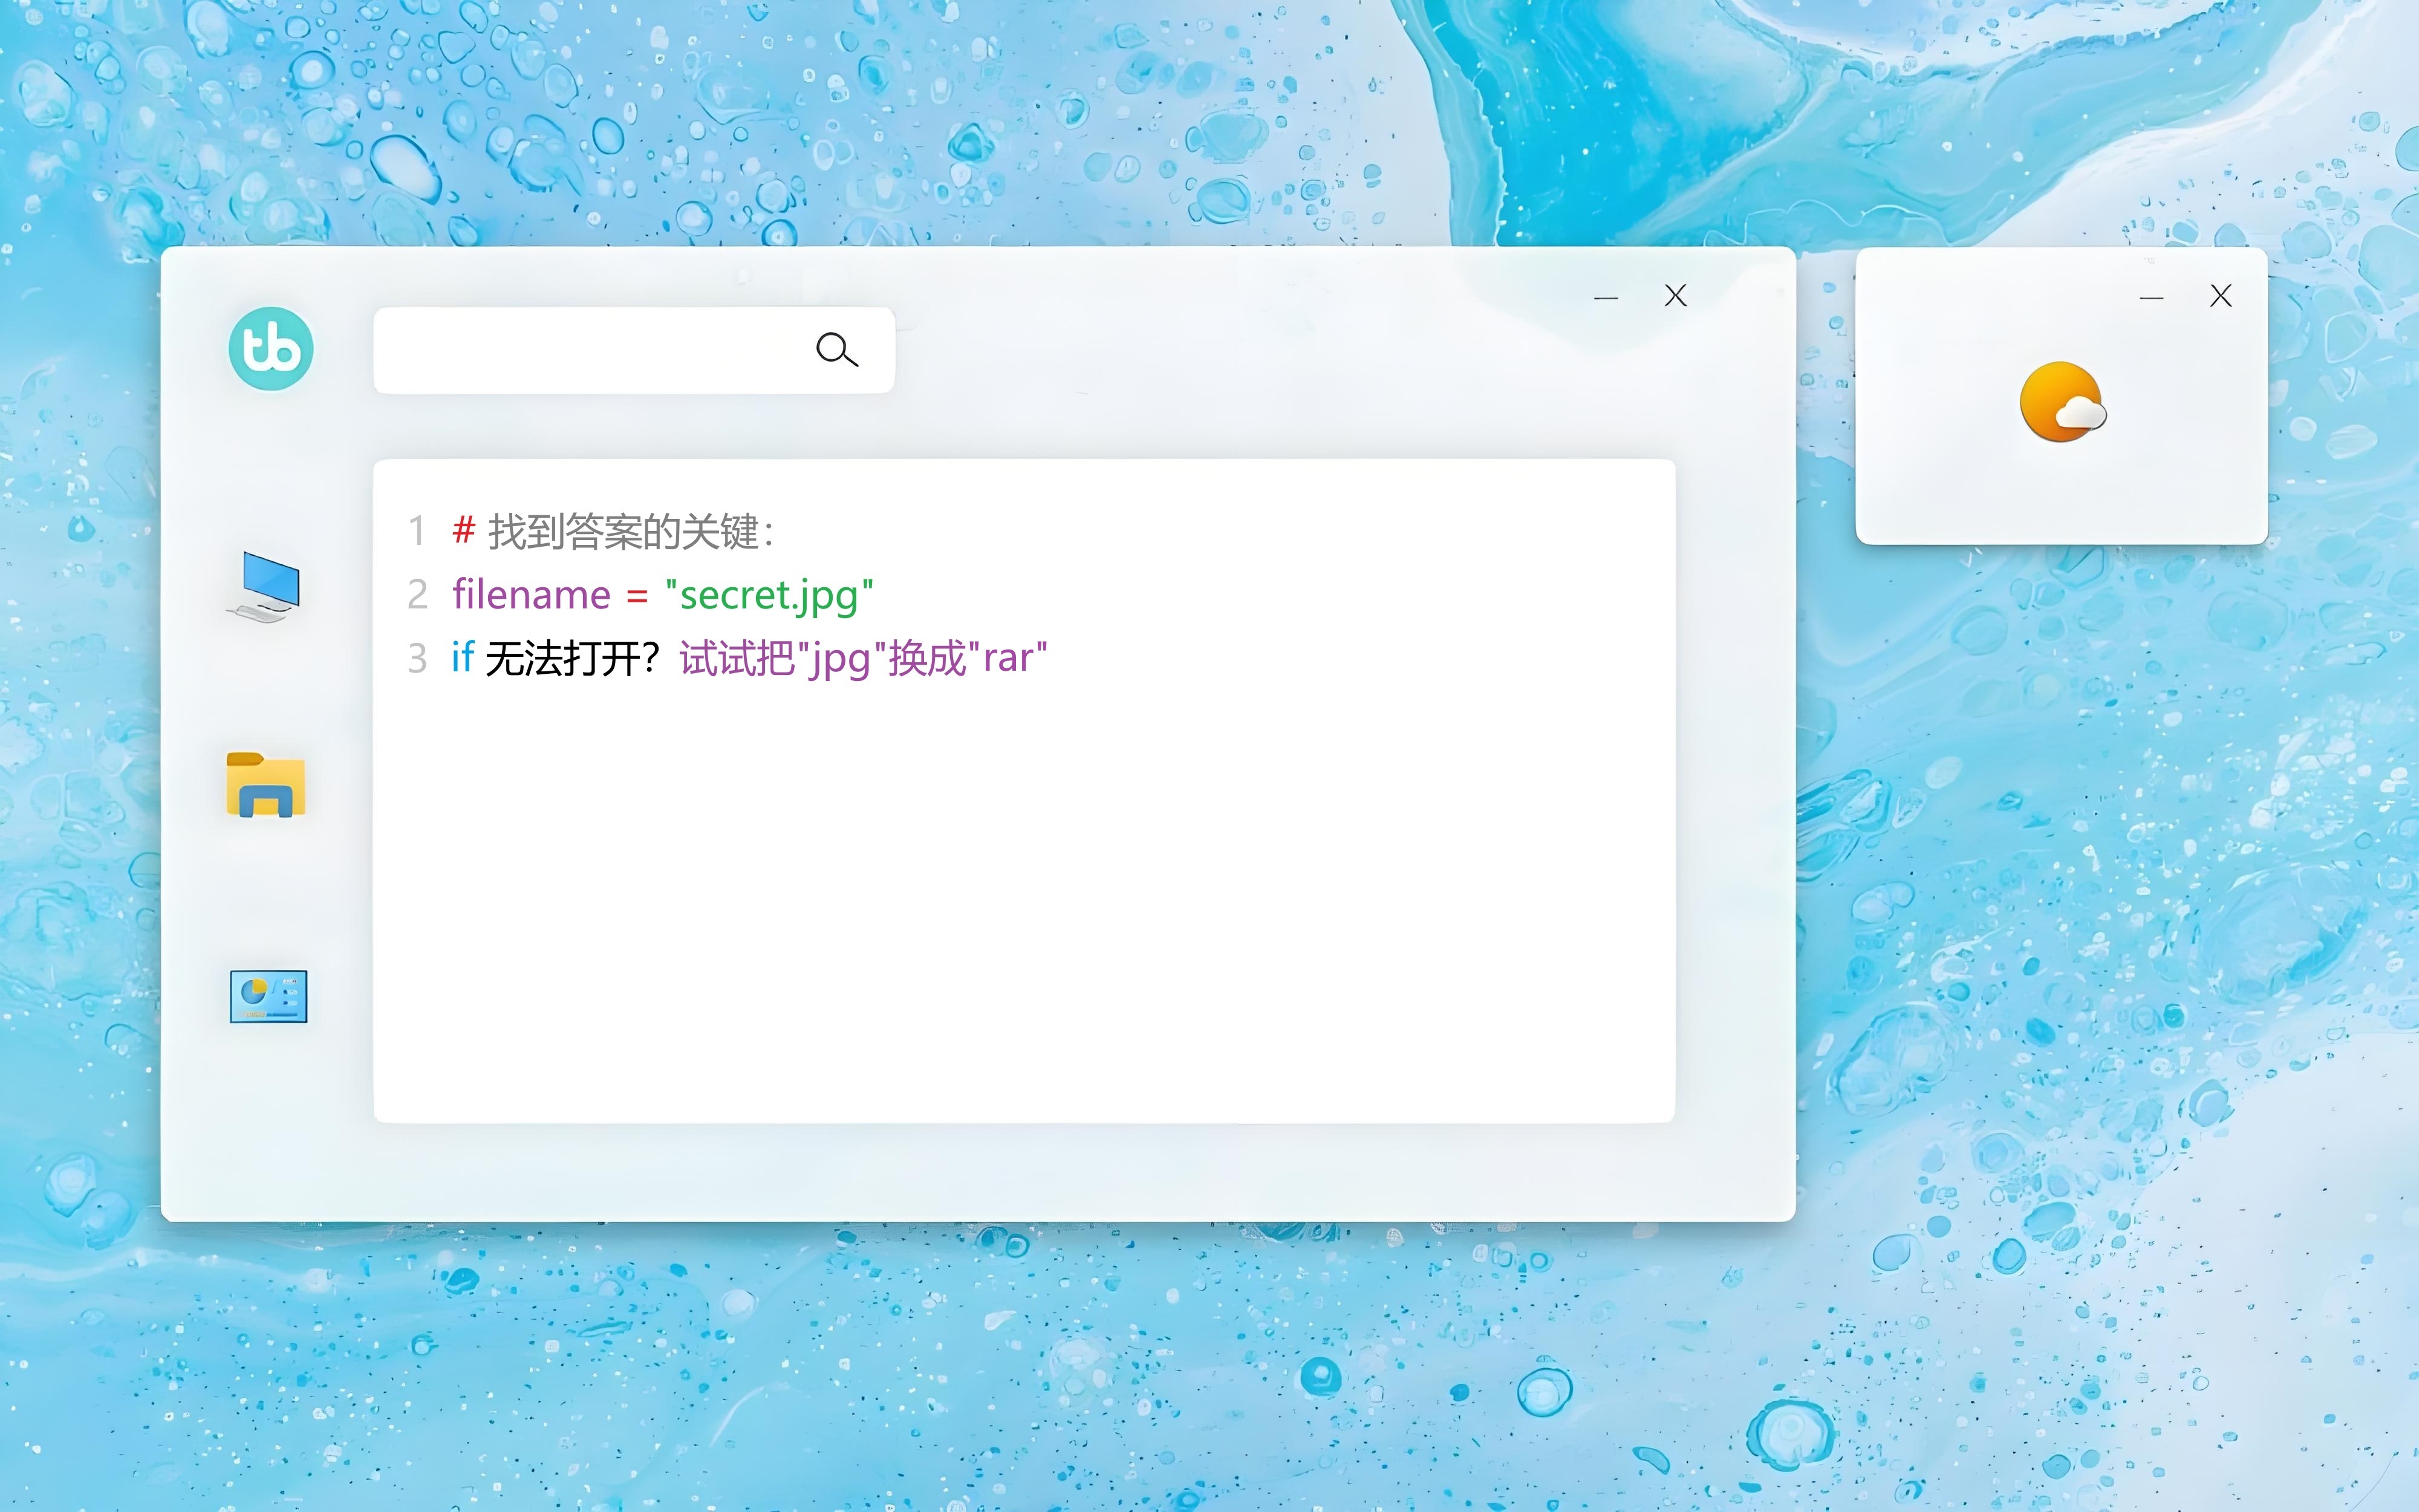Screen dimensions: 2419x1512
Task: Select line number 3 in gutter
Action: coord(417,658)
